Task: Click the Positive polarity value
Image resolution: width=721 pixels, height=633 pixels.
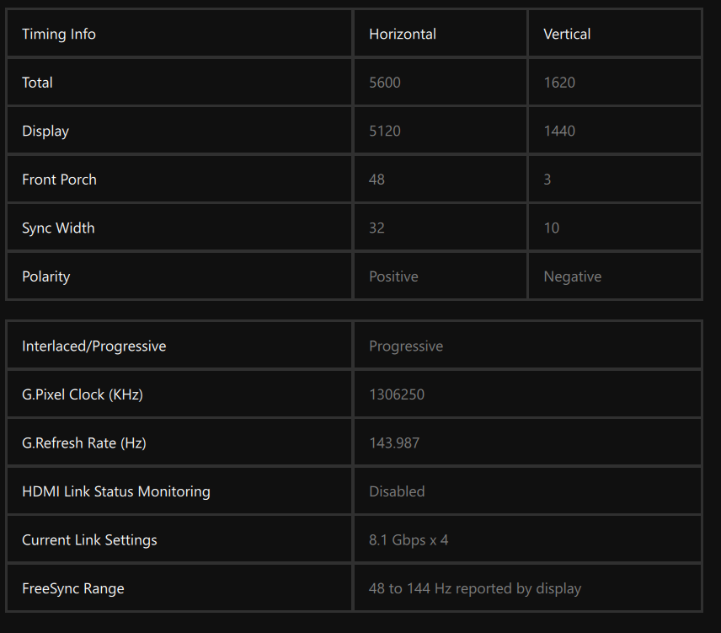Action: click(x=393, y=276)
